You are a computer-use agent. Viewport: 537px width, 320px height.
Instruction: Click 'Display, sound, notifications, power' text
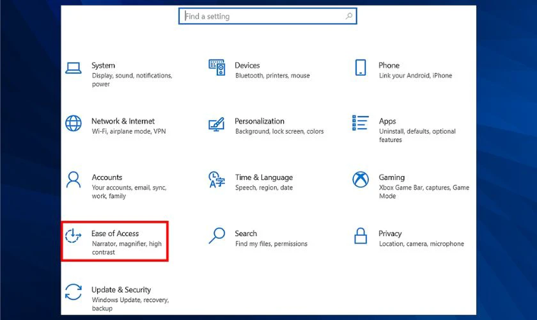pyautogui.click(x=132, y=79)
